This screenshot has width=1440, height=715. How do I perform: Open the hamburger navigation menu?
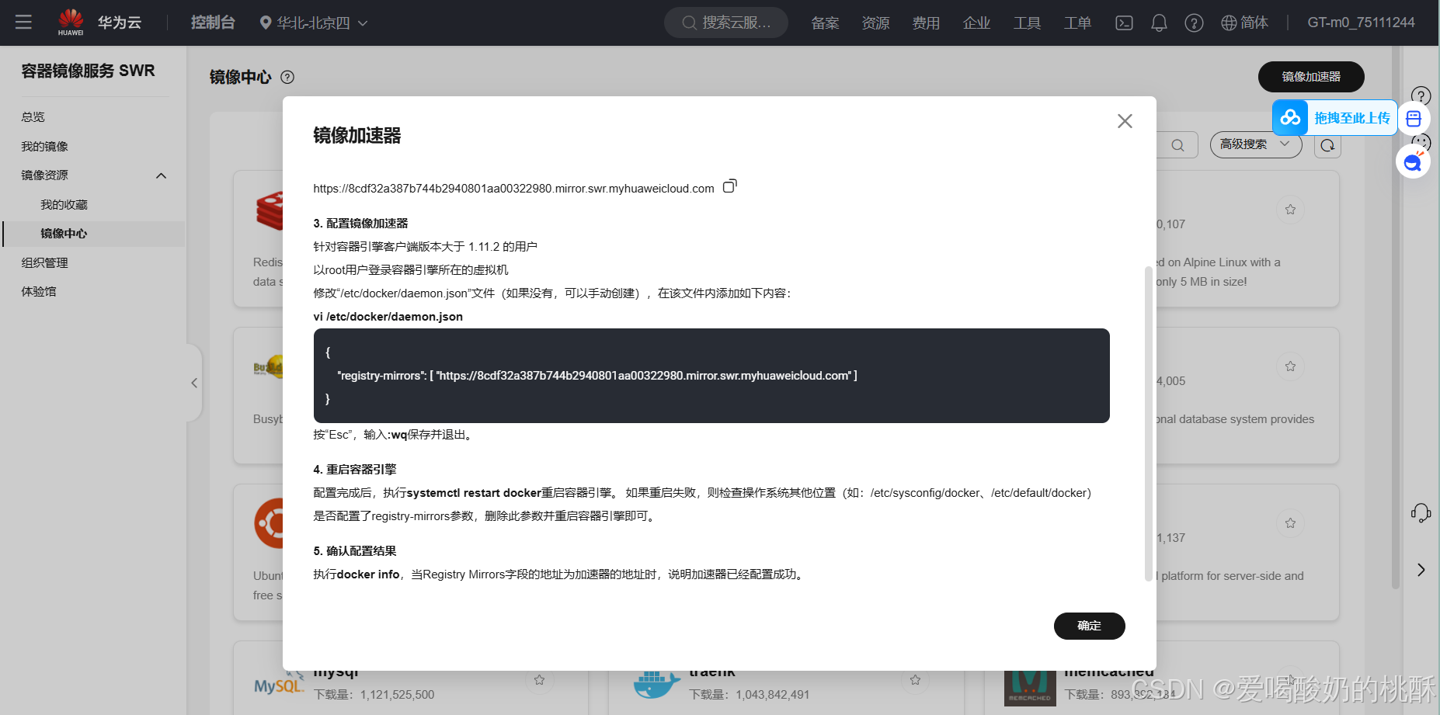(x=23, y=23)
